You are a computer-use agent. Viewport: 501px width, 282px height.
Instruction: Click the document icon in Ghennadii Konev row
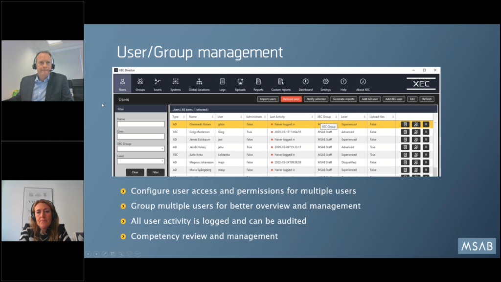pyautogui.click(x=405, y=124)
